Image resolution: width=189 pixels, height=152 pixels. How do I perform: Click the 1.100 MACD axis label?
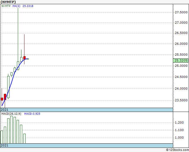point(179,130)
